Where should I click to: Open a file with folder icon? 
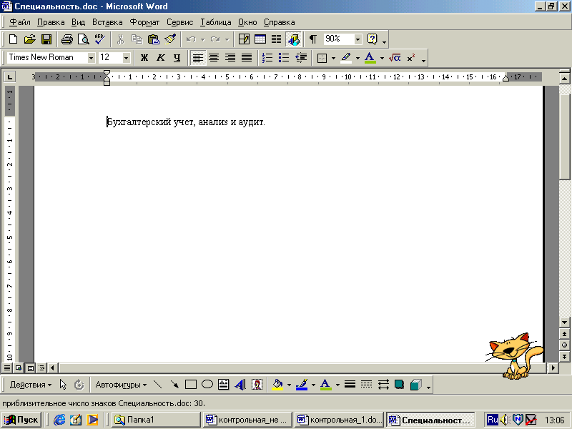point(30,39)
